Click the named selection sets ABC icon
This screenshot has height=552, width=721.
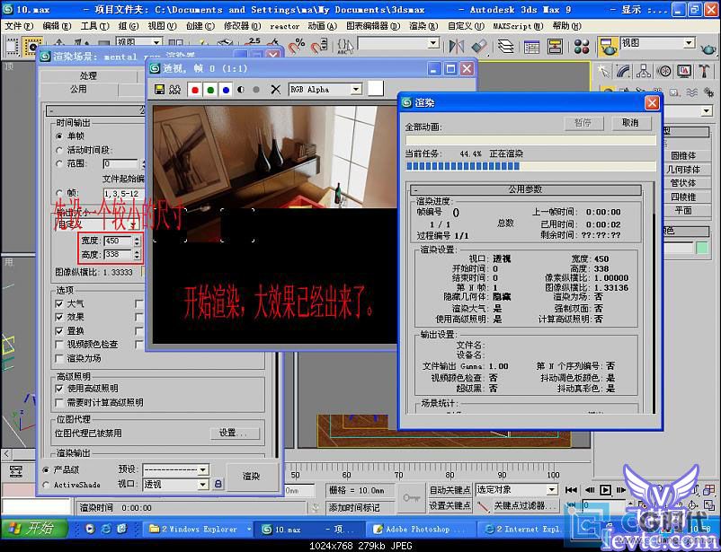[x=345, y=46]
